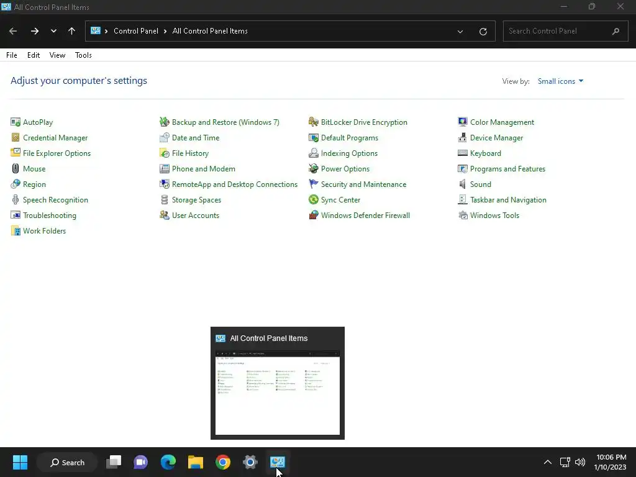Expand the View by Small icons dropdown
This screenshot has width=636, height=477.
tap(560, 81)
